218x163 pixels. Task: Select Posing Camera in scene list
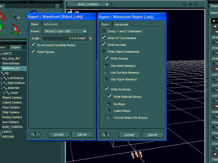(12, 117)
